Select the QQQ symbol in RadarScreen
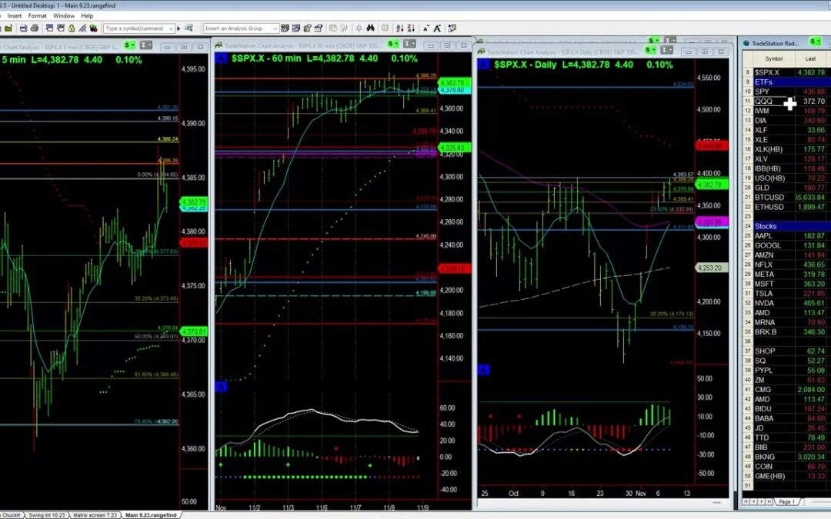 pyautogui.click(x=764, y=101)
